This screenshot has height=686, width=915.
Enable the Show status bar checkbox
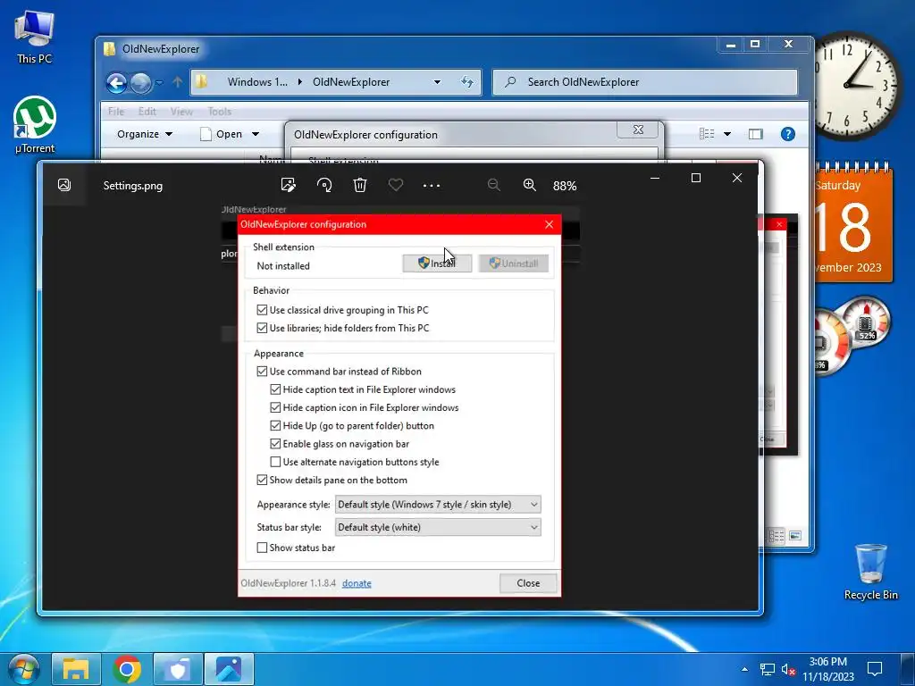tap(262, 548)
